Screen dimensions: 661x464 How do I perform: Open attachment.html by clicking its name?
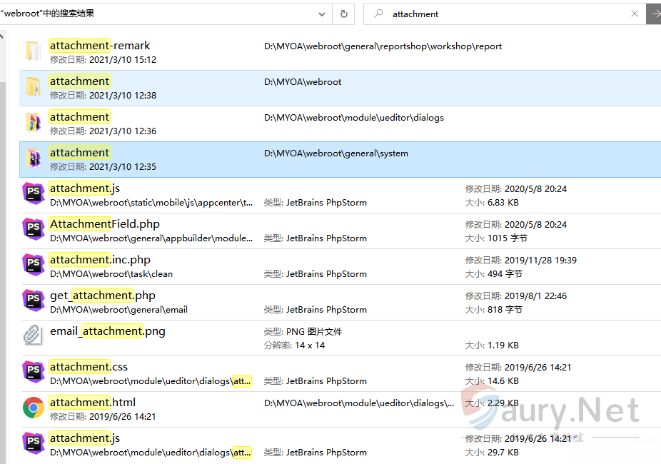91,402
